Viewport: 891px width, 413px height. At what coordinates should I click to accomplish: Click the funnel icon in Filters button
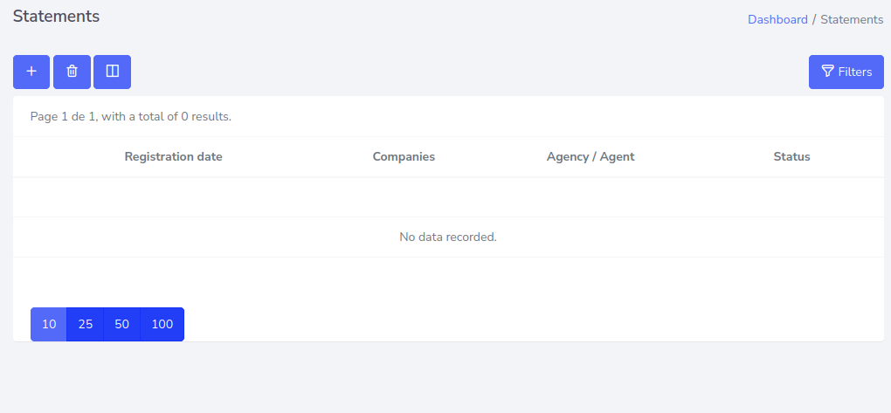(x=827, y=72)
